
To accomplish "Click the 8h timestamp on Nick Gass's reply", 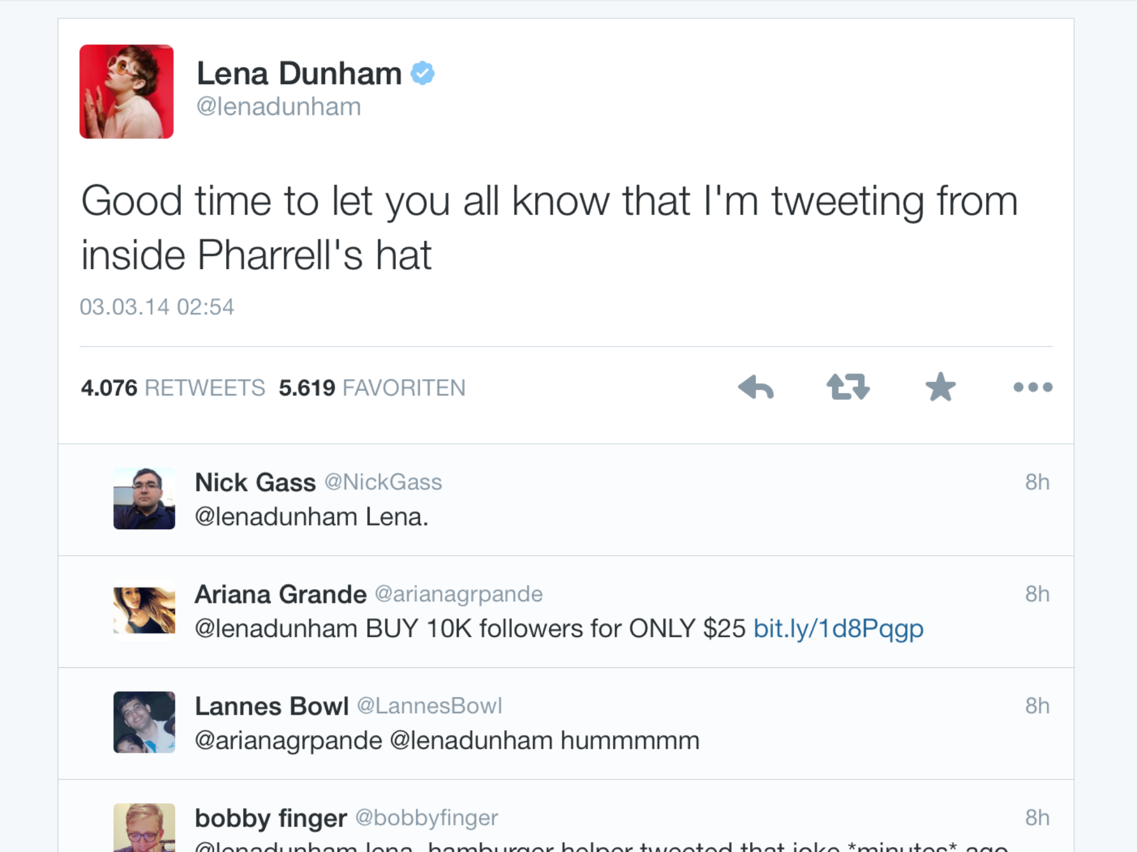I will click(1037, 482).
